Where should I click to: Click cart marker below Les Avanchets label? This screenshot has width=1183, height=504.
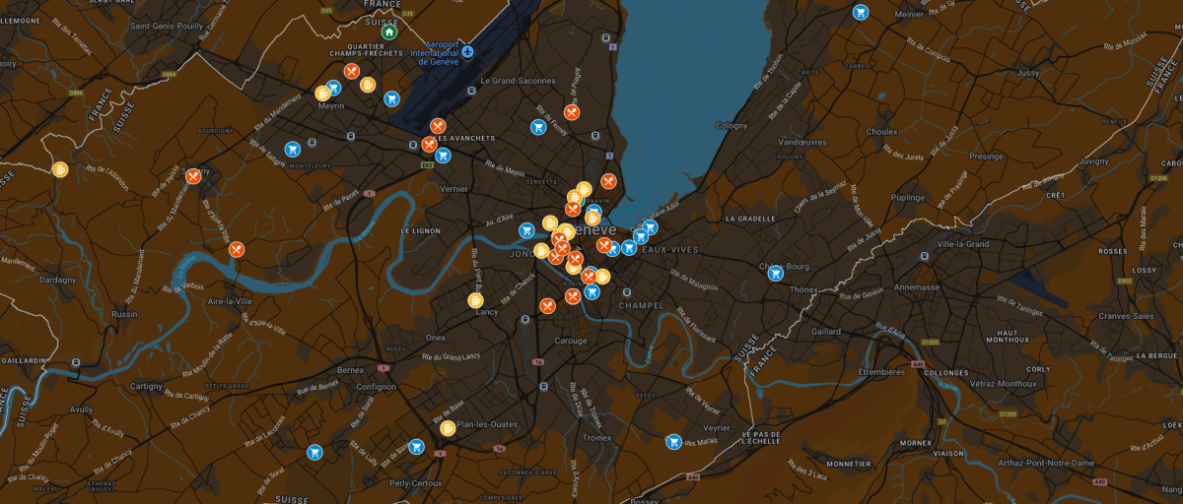coord(443,155)
